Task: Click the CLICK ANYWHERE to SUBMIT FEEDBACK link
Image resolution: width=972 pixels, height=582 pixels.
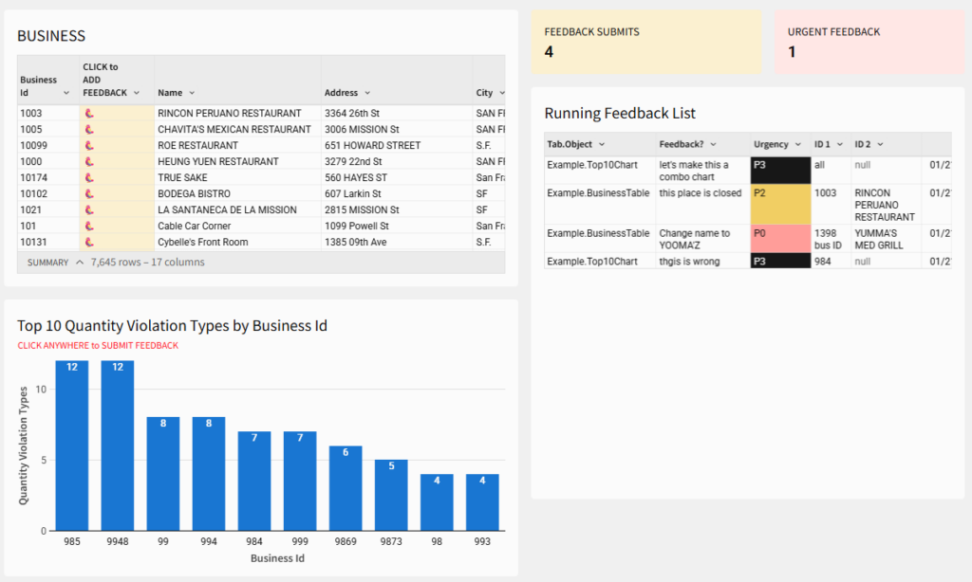Action: 98,346
